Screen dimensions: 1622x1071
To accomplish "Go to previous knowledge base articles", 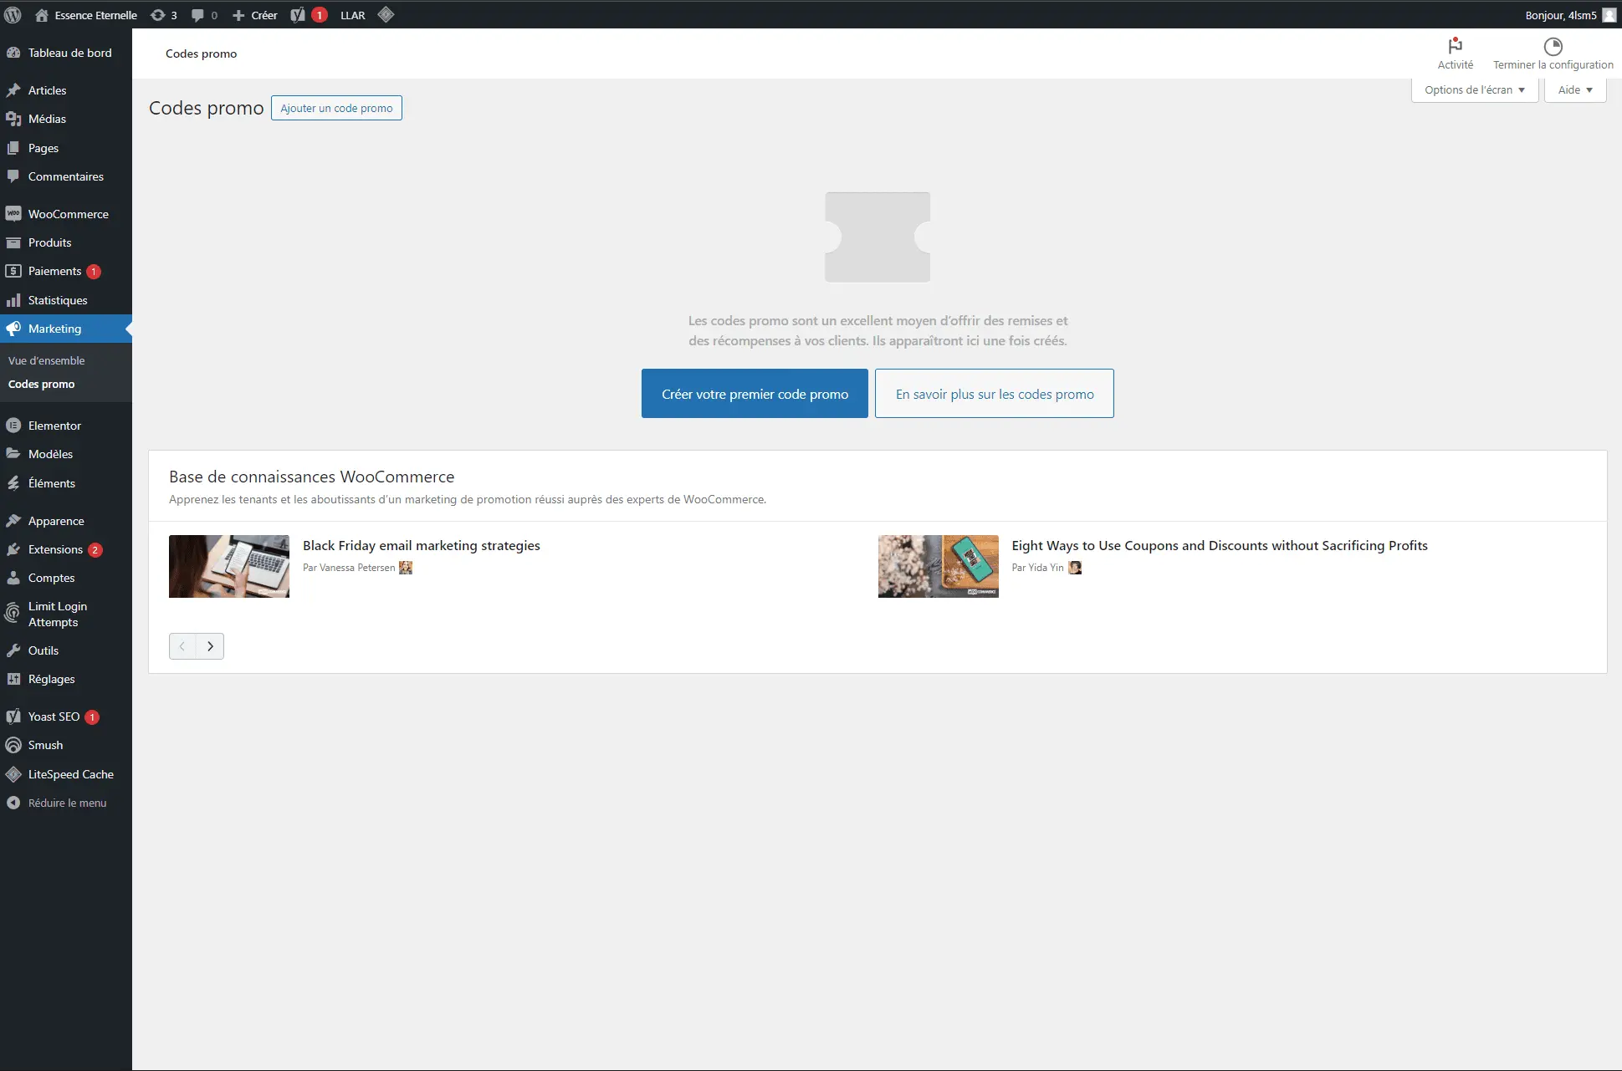I will (x=182, y=646).
